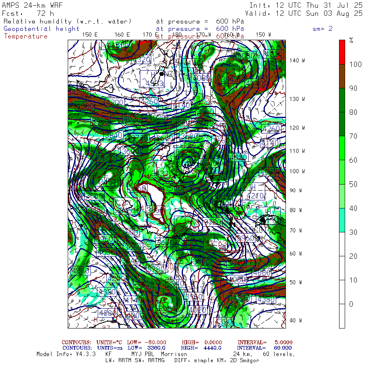Screen dimensions: 365x365
Task: Click the colorbar '0' tick label
Action: tap(351, 304)
